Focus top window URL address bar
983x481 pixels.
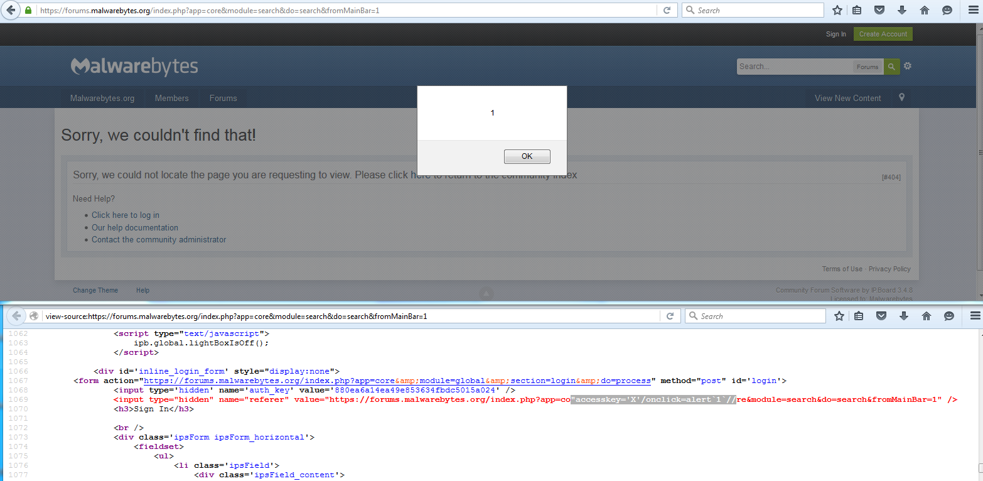(345, 11)
